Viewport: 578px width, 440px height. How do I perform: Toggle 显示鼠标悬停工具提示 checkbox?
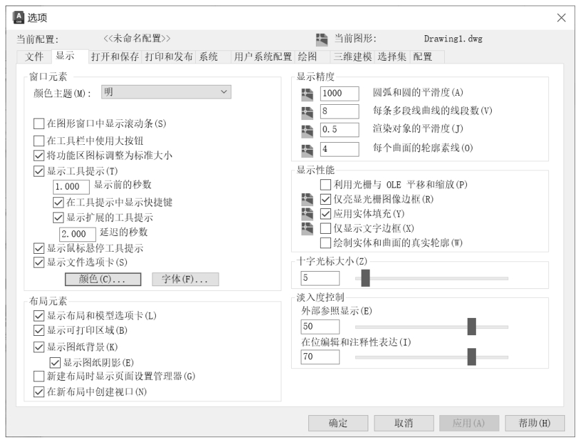point(39,248)
